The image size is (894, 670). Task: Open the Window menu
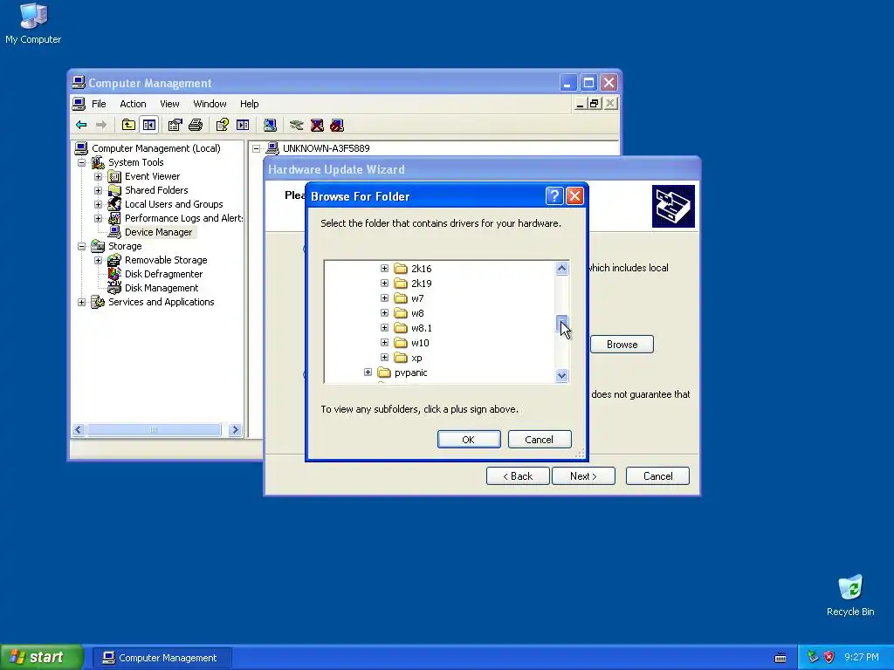click(210, 104)
